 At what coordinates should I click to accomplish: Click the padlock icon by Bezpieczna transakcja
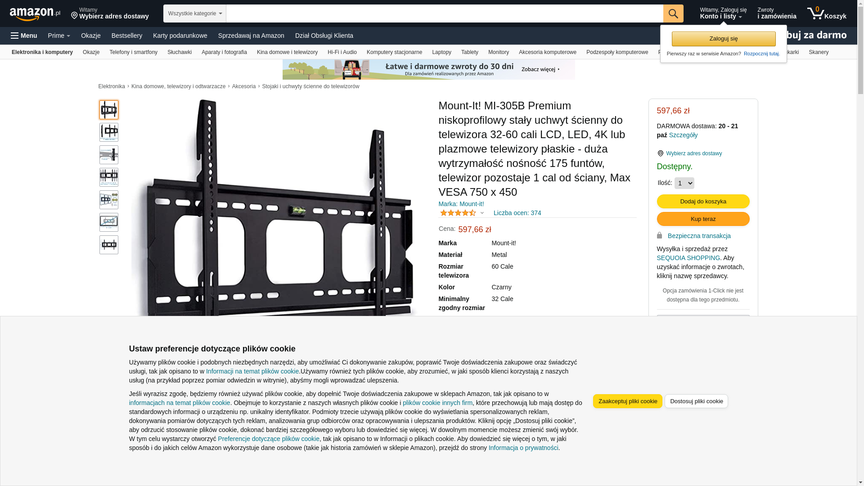pos(660,235)
